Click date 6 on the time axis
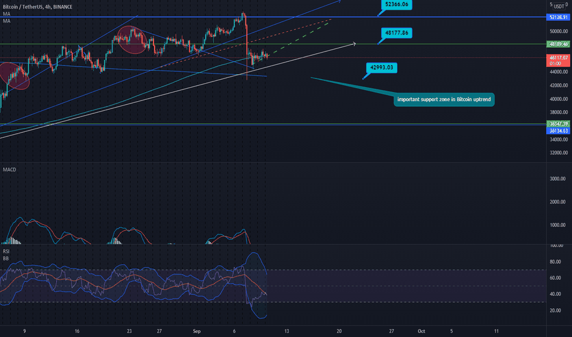 (x=234, y=331)
